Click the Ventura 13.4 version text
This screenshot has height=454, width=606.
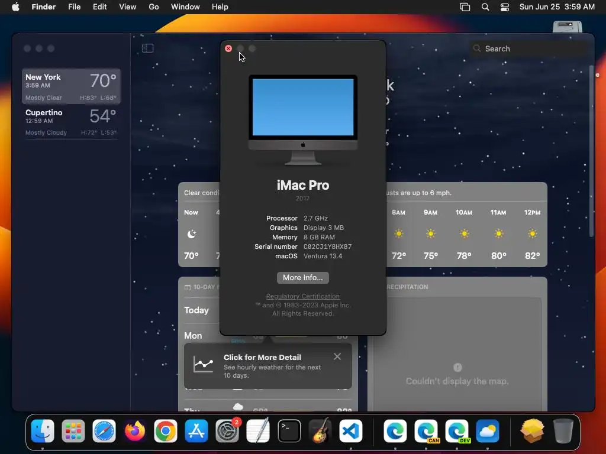[x=323, y=256]
